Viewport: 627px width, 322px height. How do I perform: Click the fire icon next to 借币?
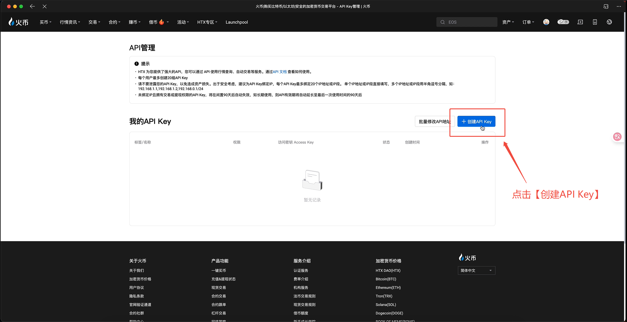(162, 22)
